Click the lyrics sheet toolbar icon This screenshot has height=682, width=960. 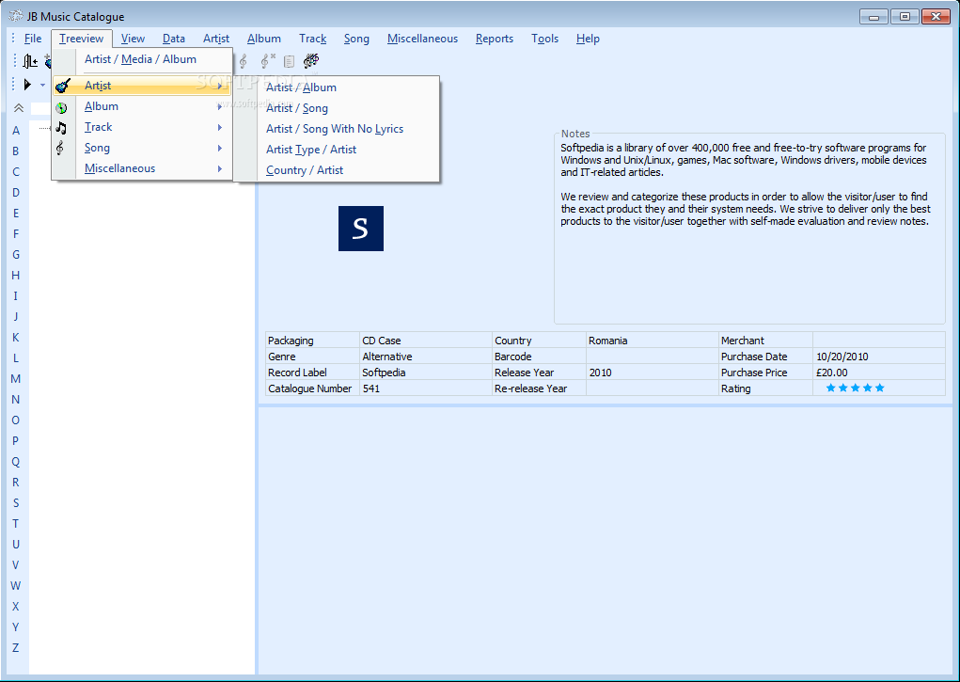[289, 61]
